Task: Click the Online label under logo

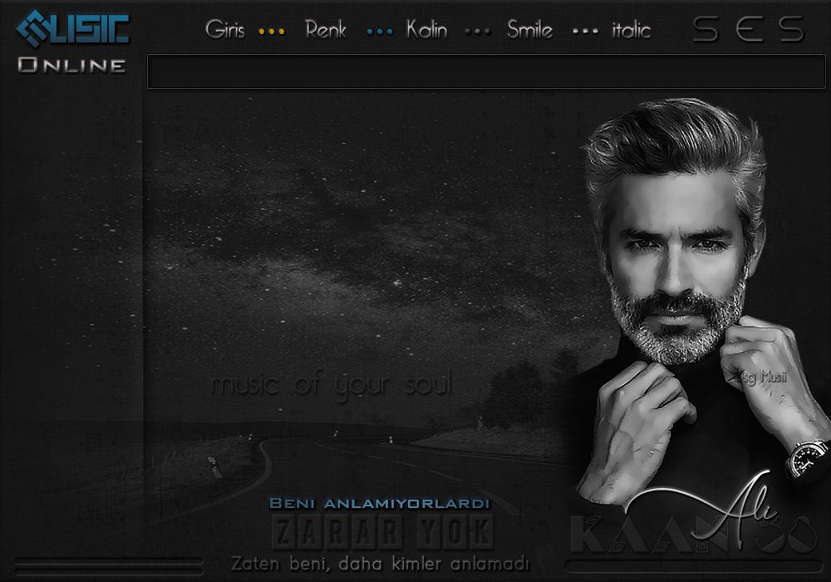Action: [72, 65]
